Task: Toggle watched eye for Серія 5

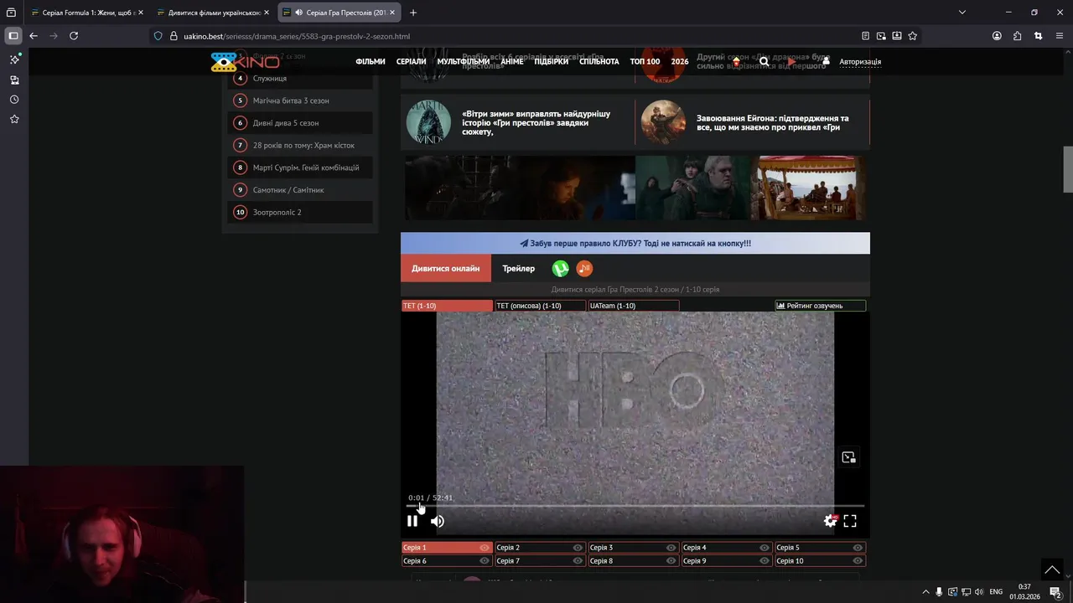Action: tap(858, 548)
